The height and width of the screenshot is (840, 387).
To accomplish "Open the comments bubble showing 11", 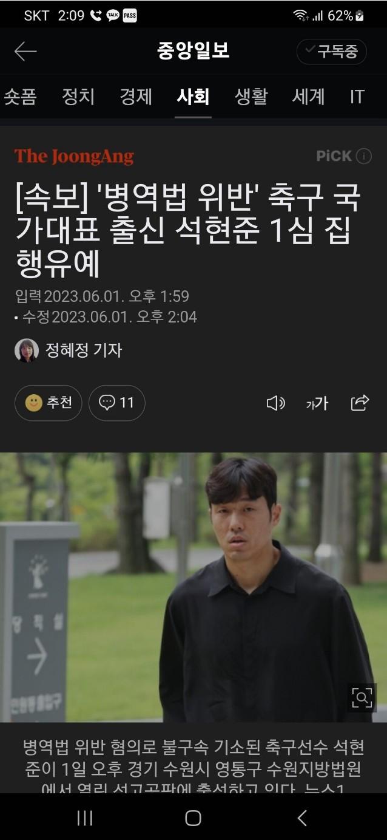I will coord(117,403).
